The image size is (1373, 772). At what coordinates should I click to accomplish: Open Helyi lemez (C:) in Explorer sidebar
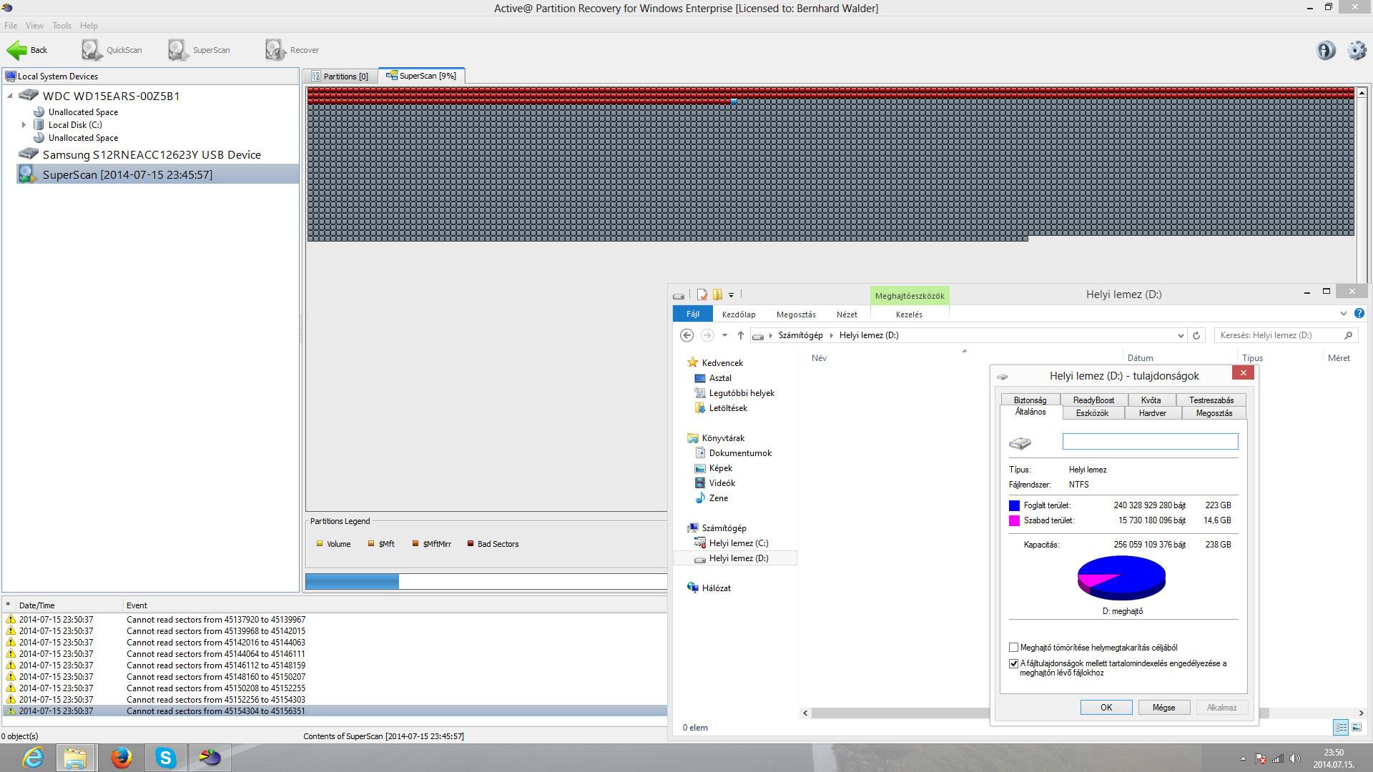coord(739,543)
